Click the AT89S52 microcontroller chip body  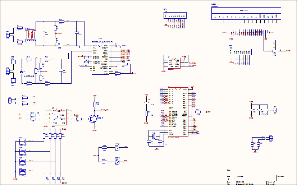173,111
